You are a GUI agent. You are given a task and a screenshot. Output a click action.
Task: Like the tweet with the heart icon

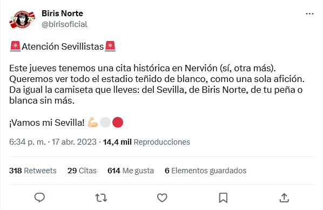162,198
